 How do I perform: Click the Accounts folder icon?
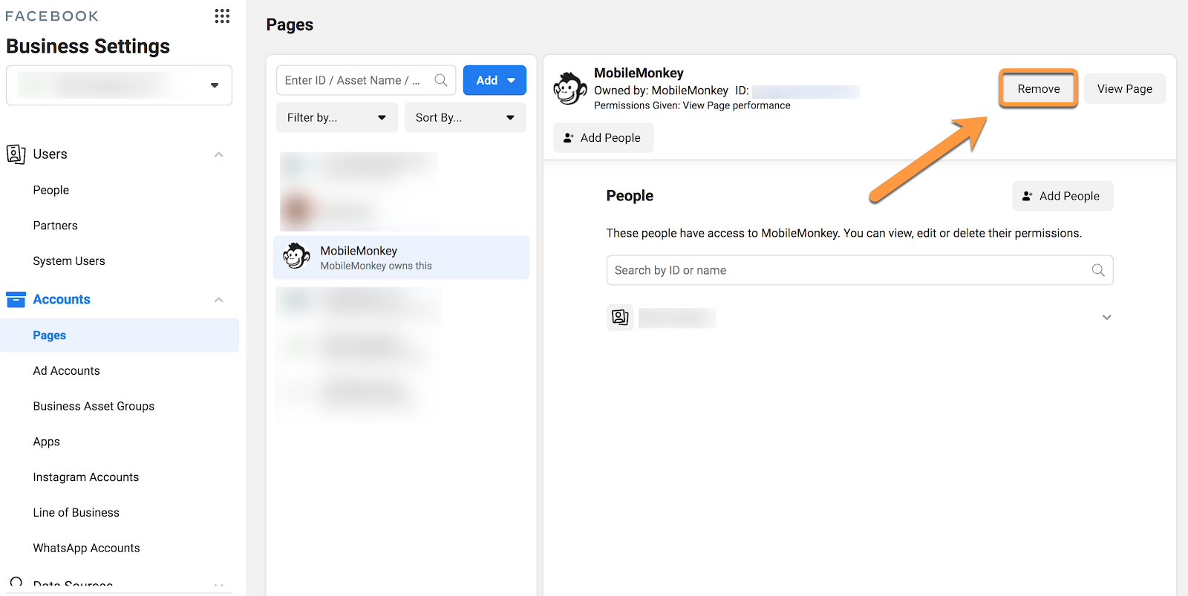(x=16, y=299)
